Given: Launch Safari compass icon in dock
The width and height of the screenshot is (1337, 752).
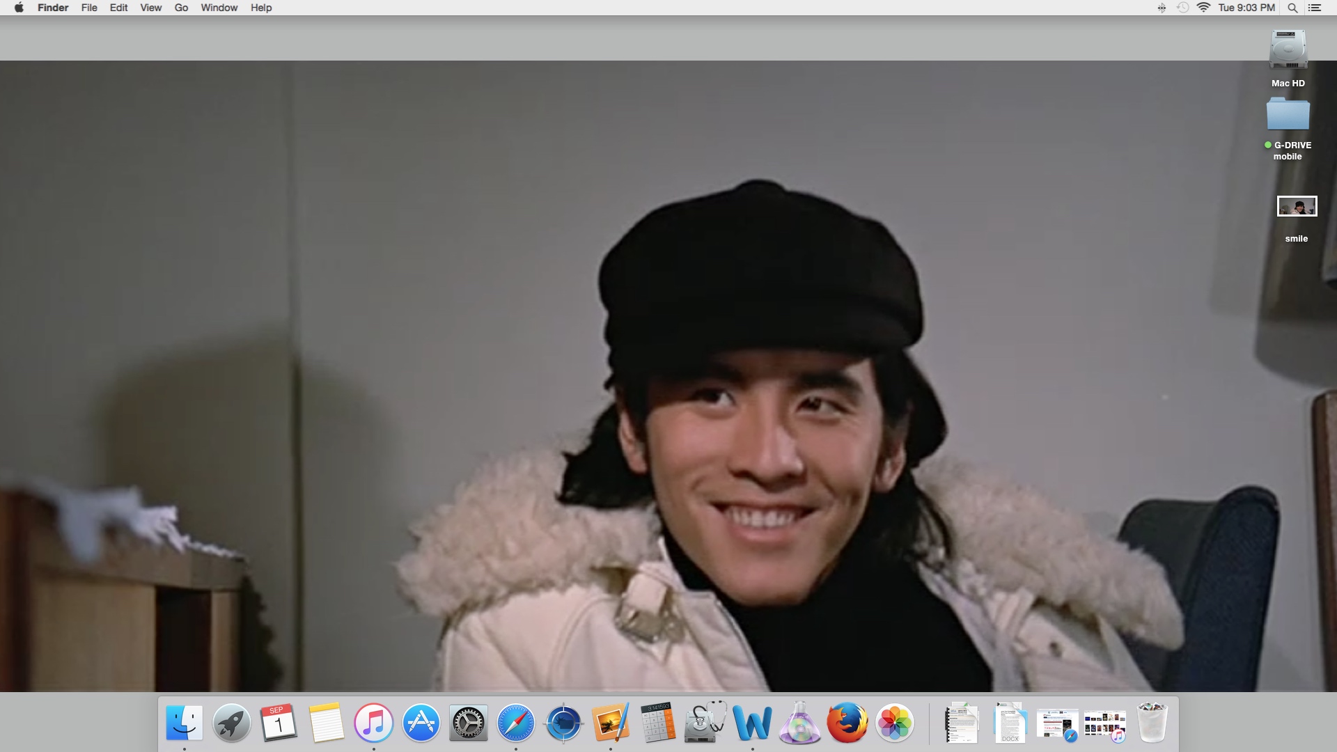Looking at the screenshot, I should (516, 723).
